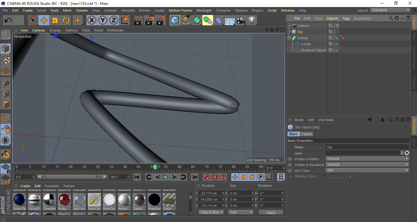Open the Layout dropdown
The height and width of the screenshot is (222, 417).
click(390, 10)
